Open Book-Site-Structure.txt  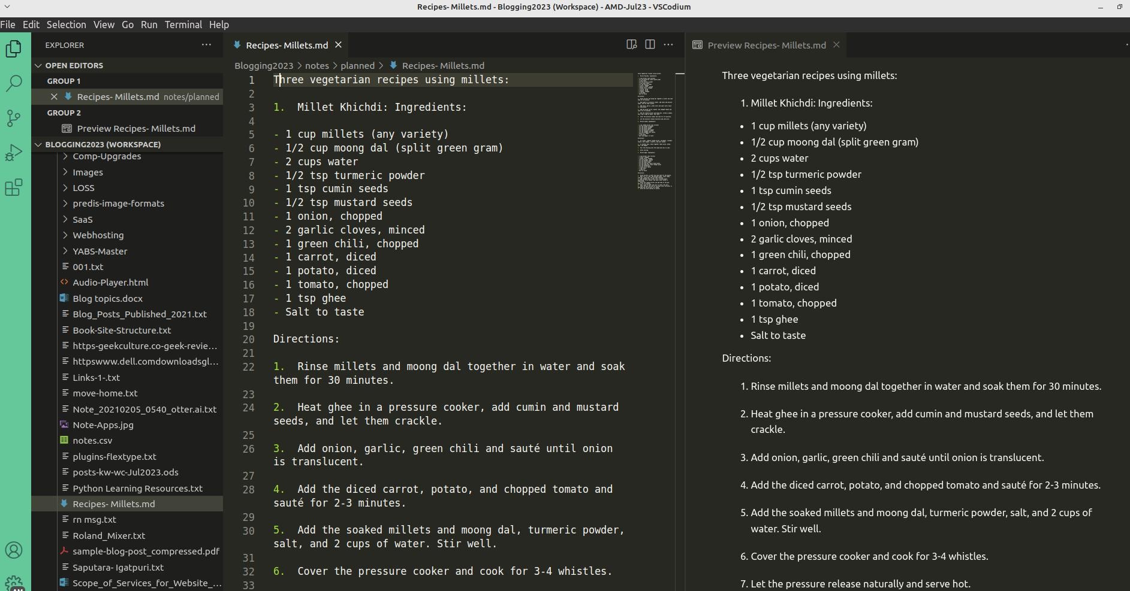pos(122,330)
